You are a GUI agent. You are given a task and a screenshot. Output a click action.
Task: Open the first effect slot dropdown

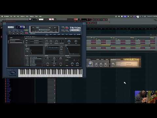(36, 57)
